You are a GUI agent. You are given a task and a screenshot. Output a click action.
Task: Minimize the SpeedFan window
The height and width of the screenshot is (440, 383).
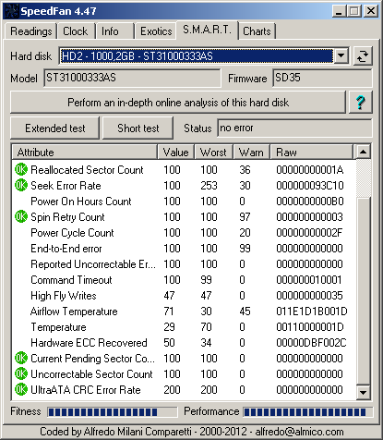coord(339,11)
